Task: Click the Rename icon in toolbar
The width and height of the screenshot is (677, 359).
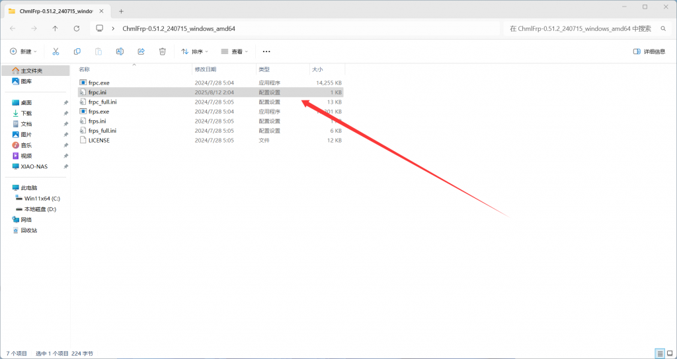Action: coord(120,51)
